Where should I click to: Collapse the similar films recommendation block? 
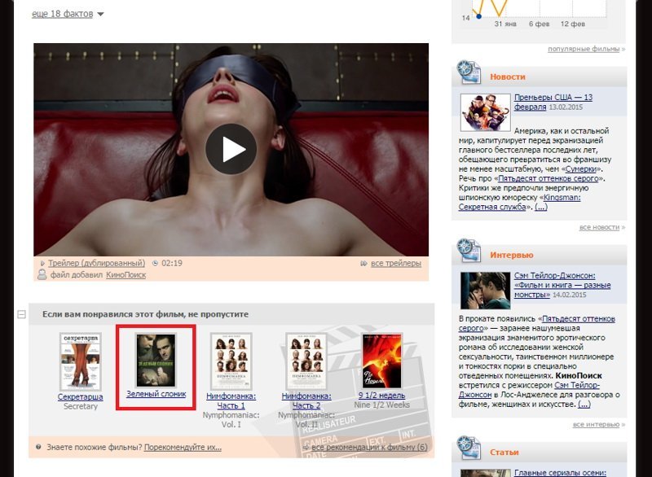[21, 314]
